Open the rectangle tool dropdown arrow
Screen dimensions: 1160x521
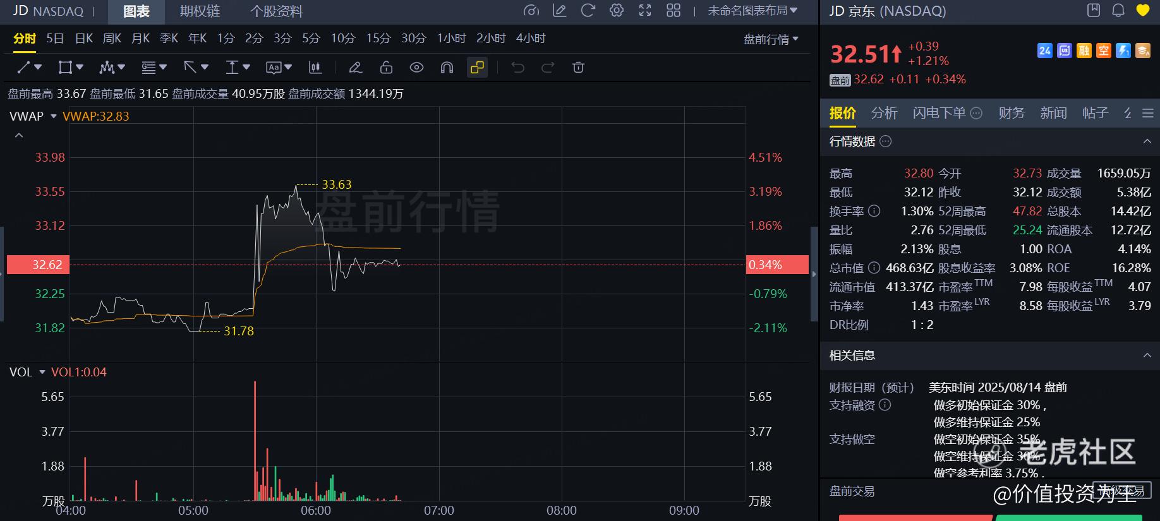coord(80,67)
